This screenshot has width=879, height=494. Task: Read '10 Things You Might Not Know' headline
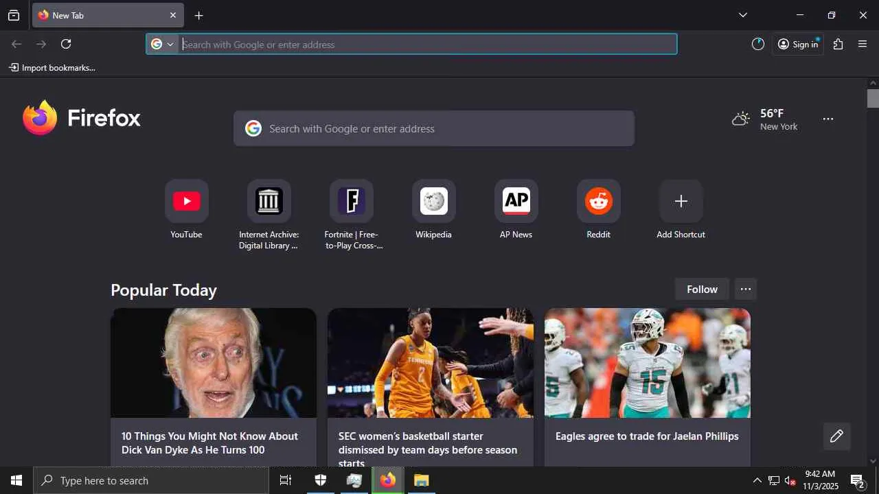[x=210, y=443]
